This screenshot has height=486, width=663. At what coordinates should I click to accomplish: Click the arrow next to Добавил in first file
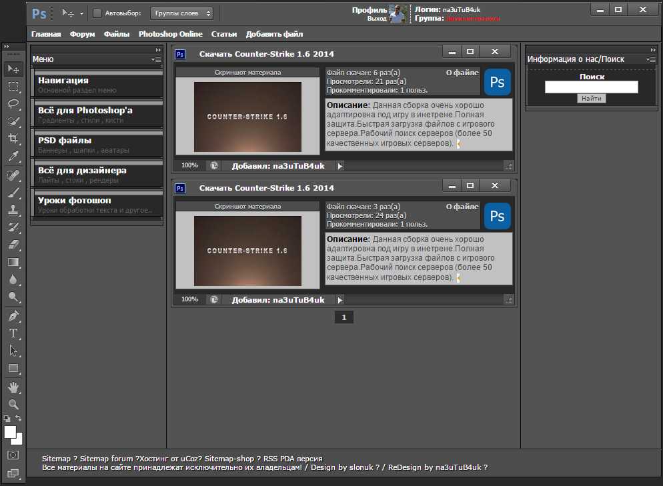[x=340, y=166]
